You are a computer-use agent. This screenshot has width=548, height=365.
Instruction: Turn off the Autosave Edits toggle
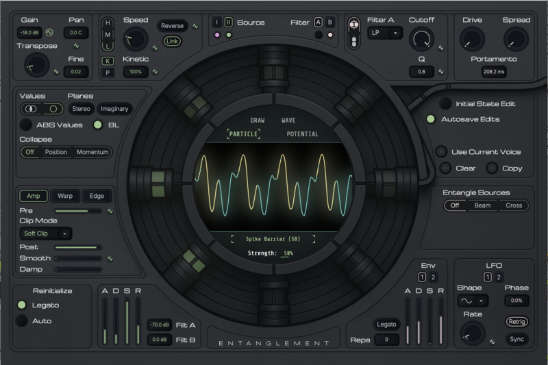point(430,119)
